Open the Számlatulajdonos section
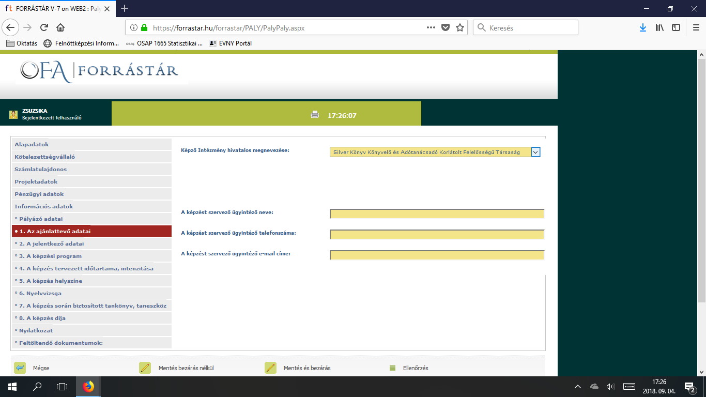Screen dimensions: 706x397 91,169
